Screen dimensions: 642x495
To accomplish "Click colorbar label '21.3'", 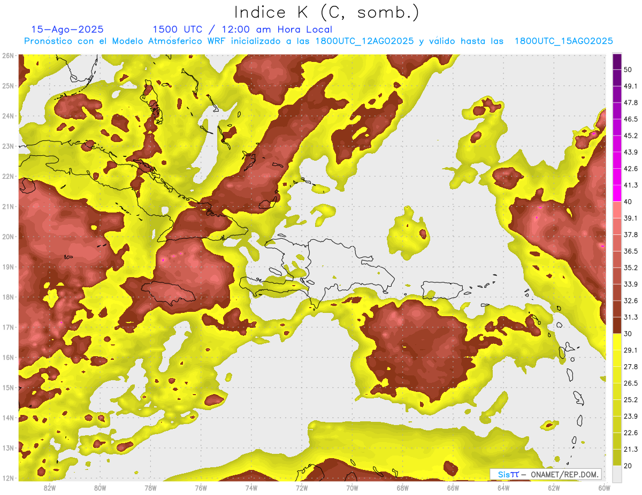I will click(x=630, y=449).
